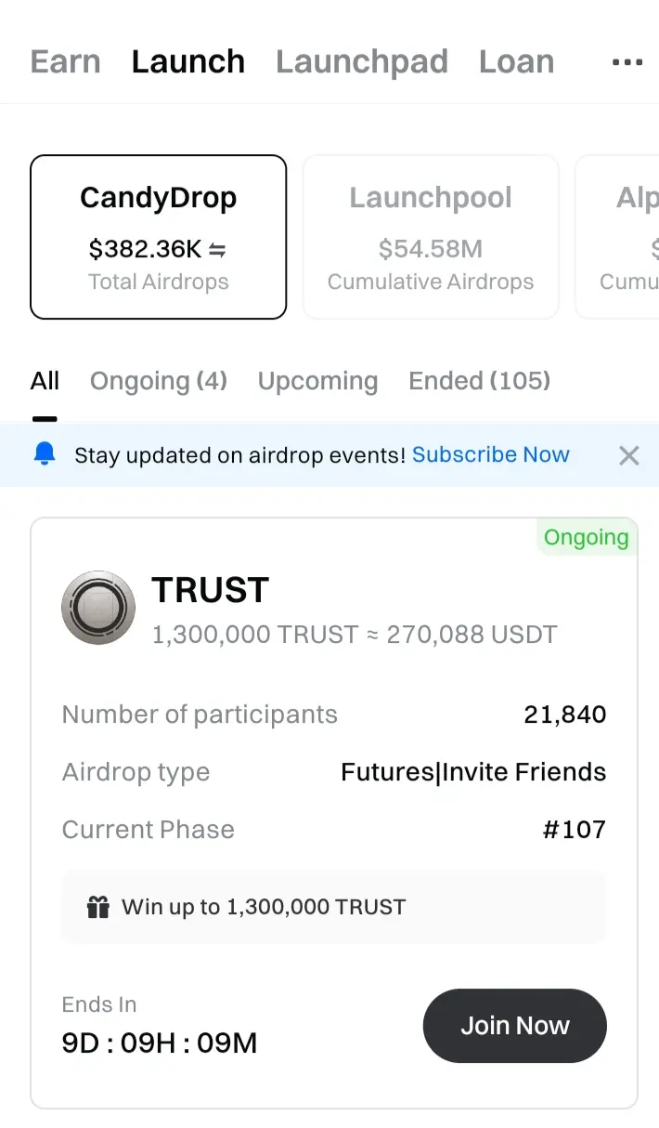
Task: Go to the Loan tab
Action: click(x=516, y=62)
